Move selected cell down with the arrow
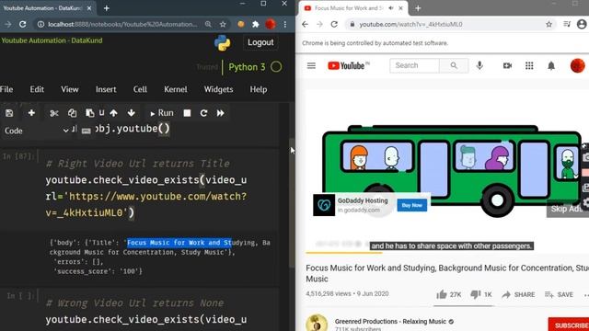Viewport: 589px width, 331px height. pyautogui.click(x=131, y=113)
